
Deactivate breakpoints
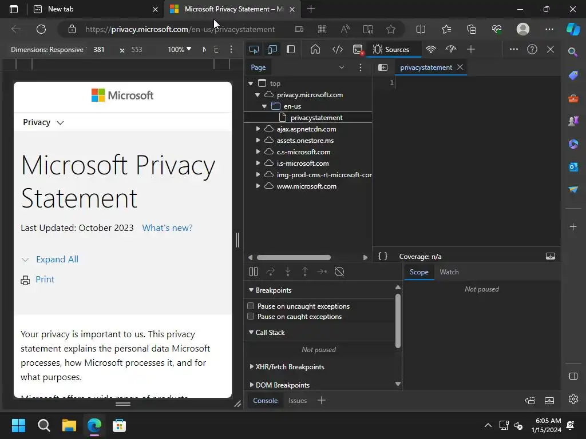(x=339, y=272)
